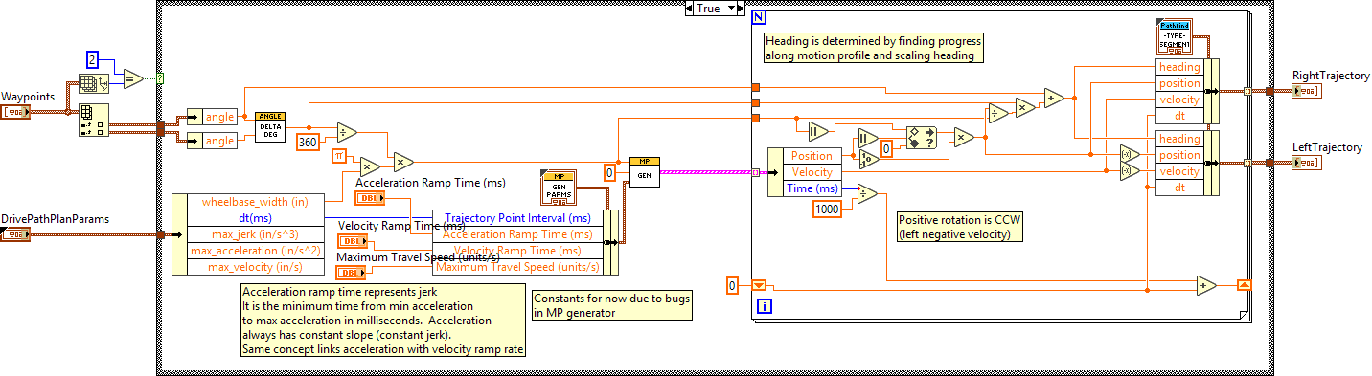Click the dt element of LeftTrajectory bundle
The image size is (1372, 376).
pos(1179,188)
